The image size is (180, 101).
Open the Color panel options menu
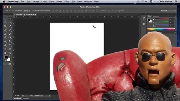175,16
